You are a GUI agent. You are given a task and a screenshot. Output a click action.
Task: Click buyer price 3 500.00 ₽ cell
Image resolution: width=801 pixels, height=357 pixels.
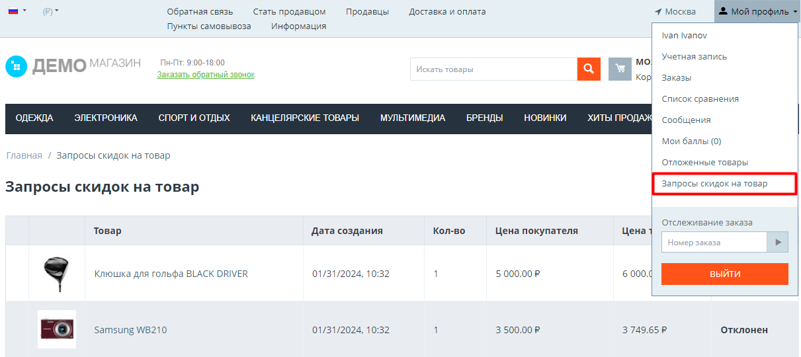coord(518,330)
